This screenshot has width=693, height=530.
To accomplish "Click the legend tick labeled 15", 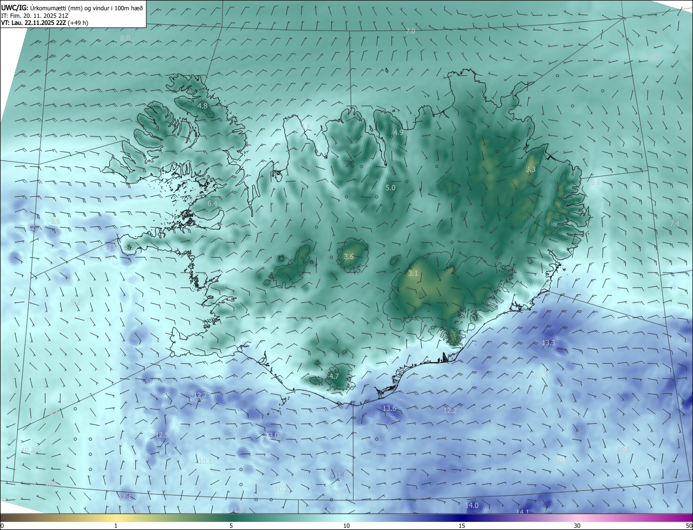I will 462,526.
